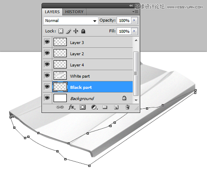Hide the Black part layer

click(47, 87)
